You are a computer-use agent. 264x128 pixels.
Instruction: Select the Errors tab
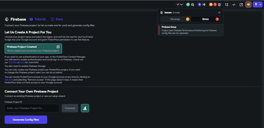[x=205, y=19]
